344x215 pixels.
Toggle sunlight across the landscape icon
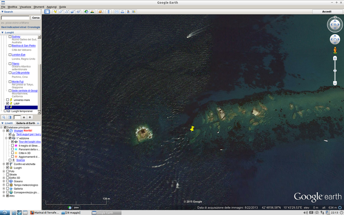(92, 12)
